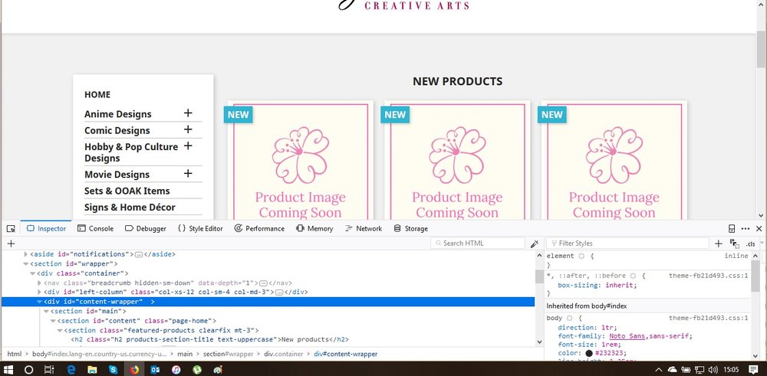Collapse the section#content page-home node

tap(53, 321)
